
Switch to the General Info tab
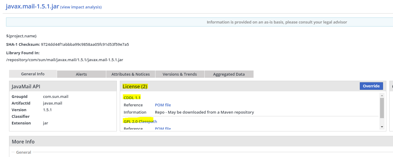pos(33,74)
